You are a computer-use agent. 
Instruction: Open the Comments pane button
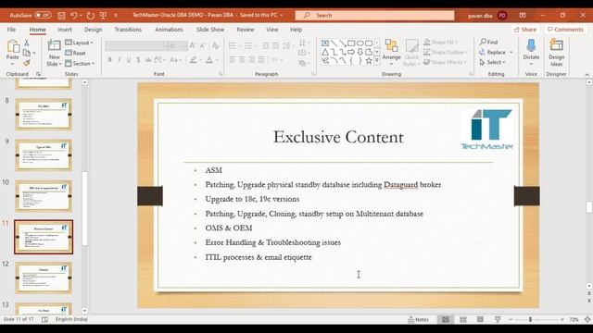565,30
